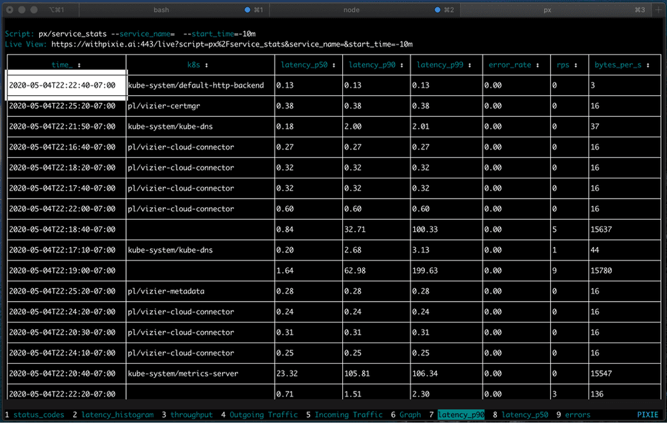
Task: Switch to the bash terminal tab
Action: click(x=173, y=10)
